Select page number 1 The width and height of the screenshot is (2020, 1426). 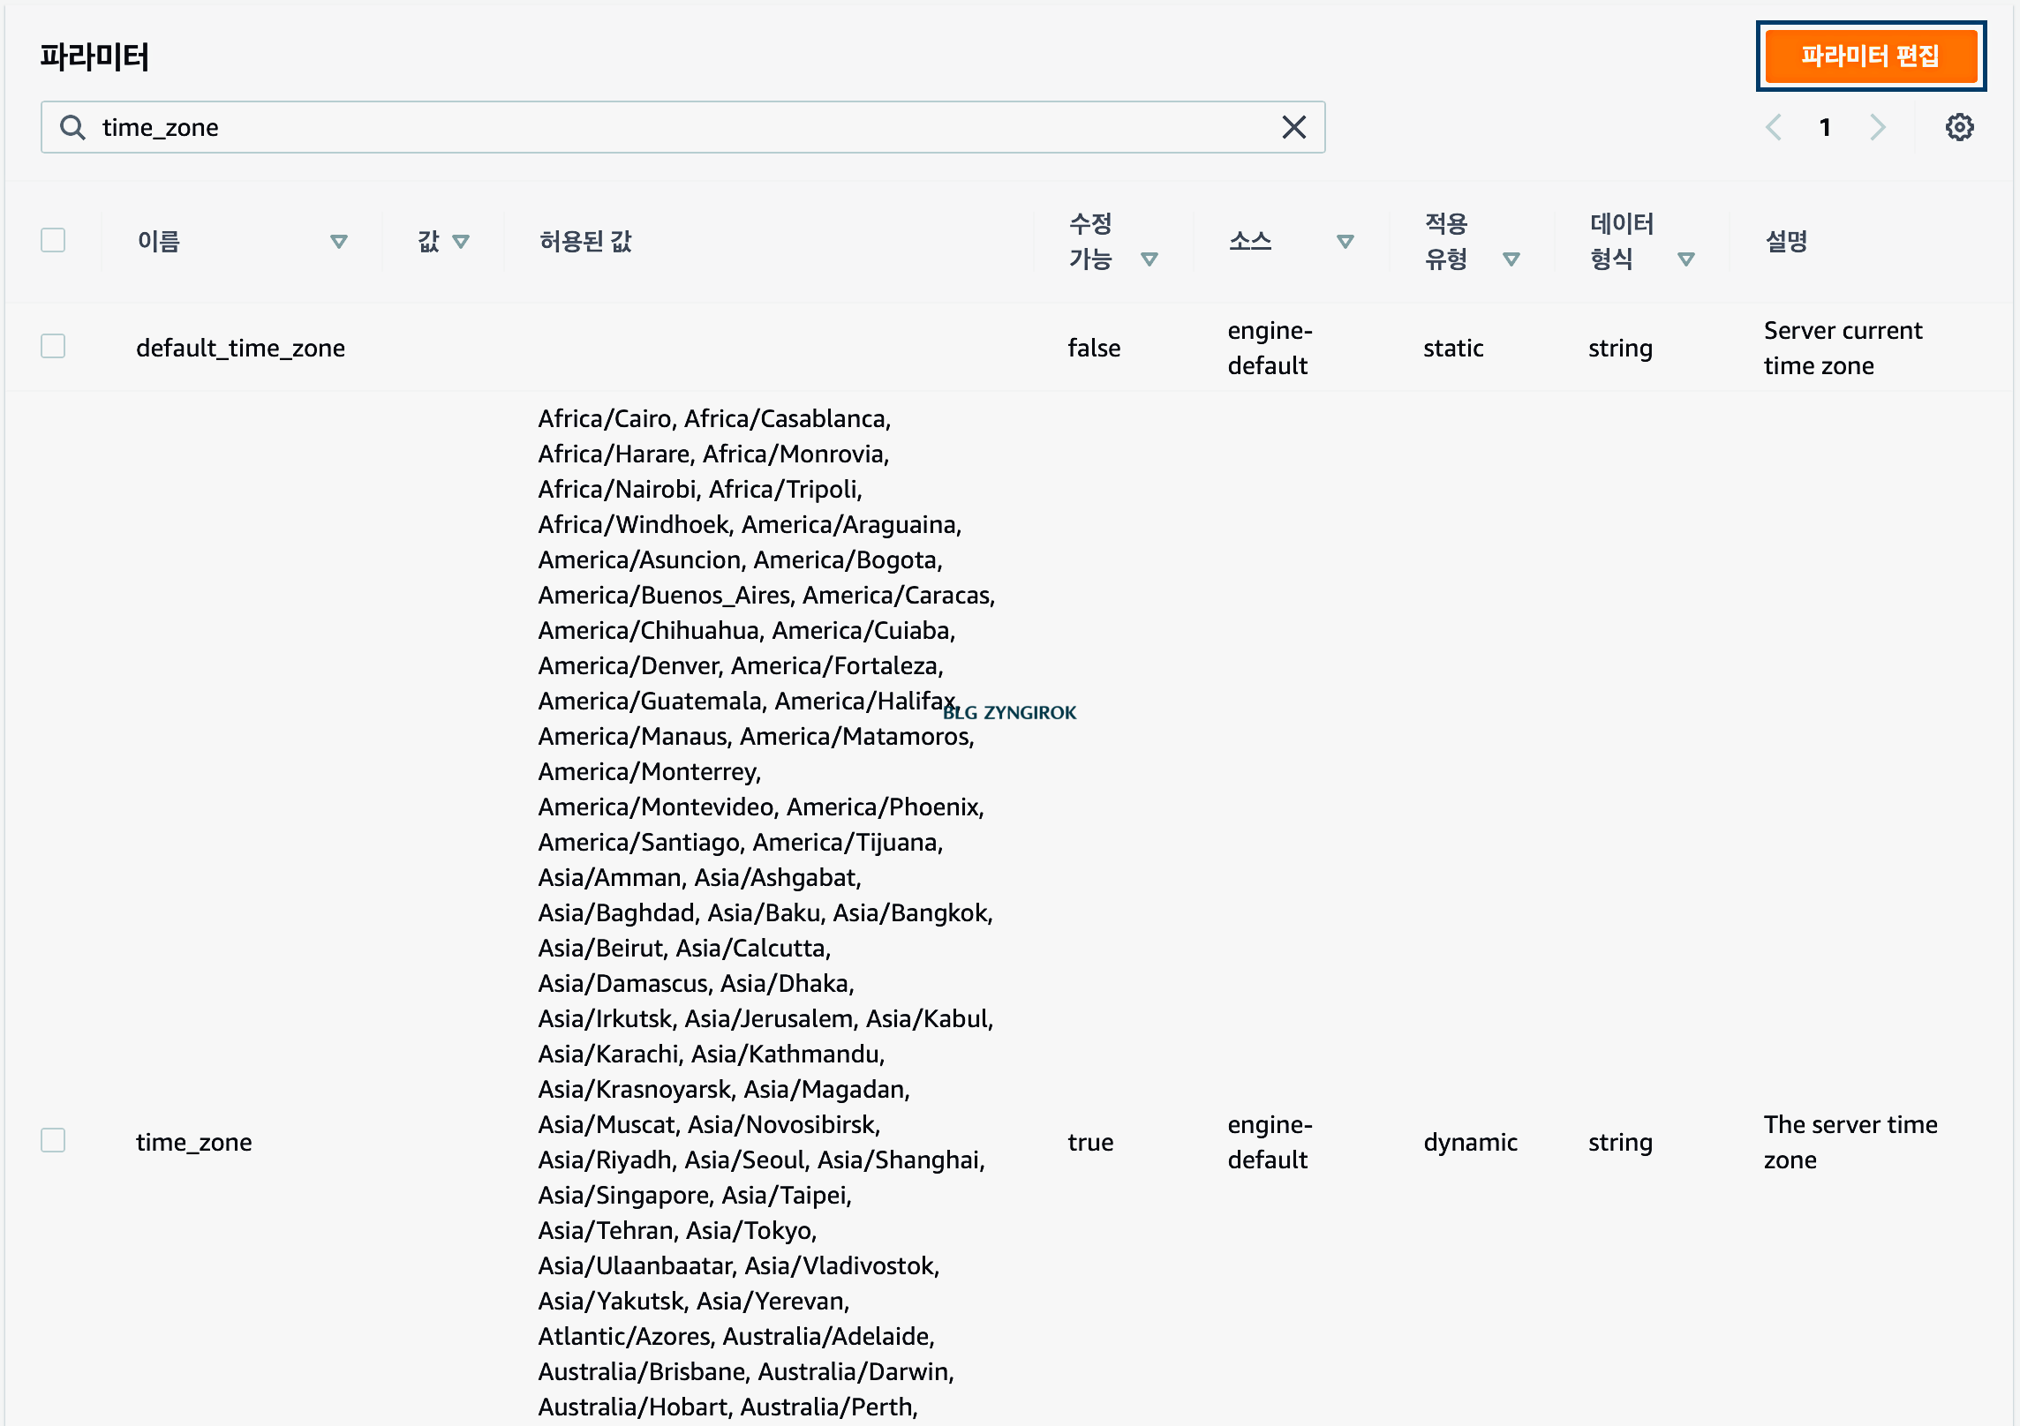pyautogui.click(x=1825, y=128)
